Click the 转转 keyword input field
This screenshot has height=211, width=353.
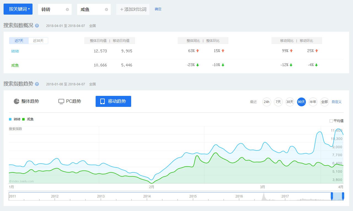click(x=55, y=9)
